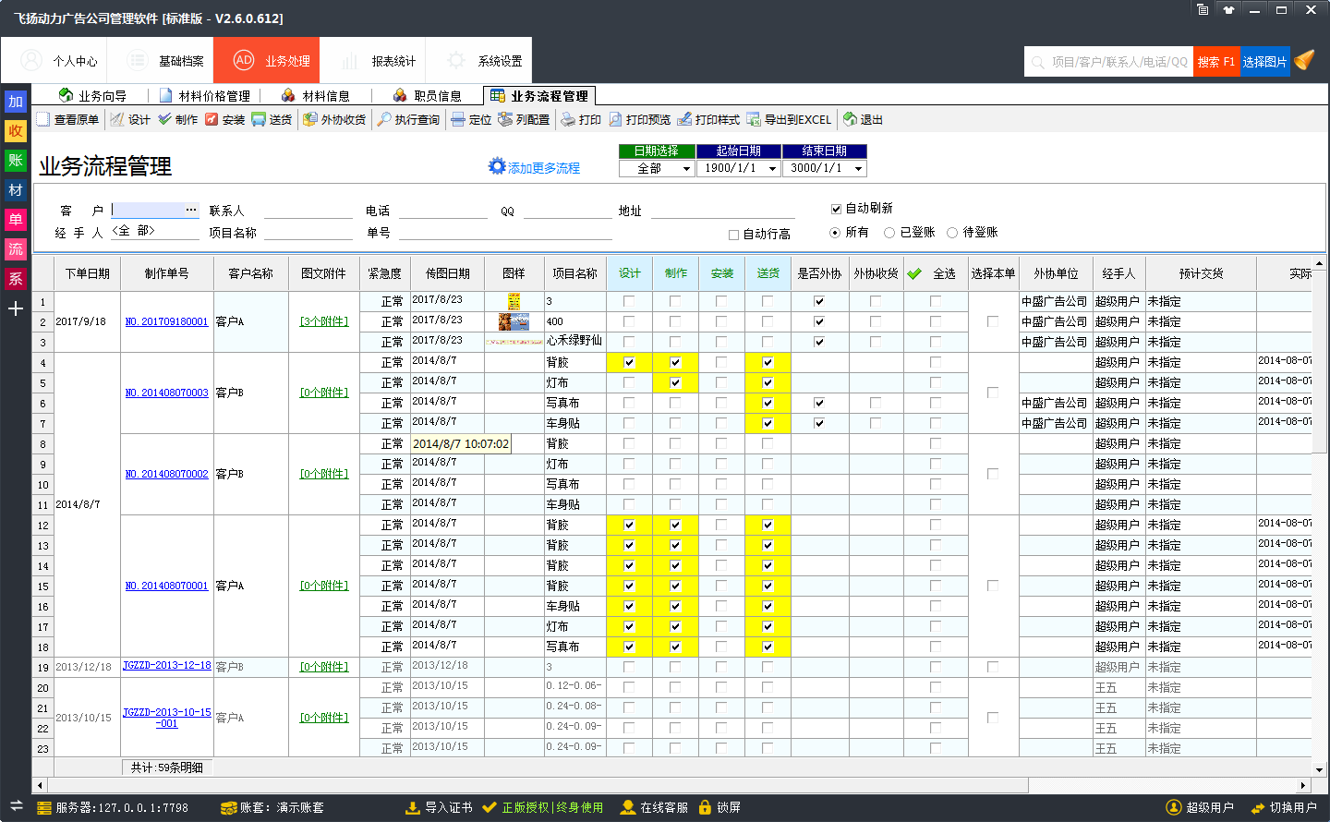The height and width of the screenshot is (822, 1330).
Task: Select the 外协收货 toolbar icon
Action: 334,120
